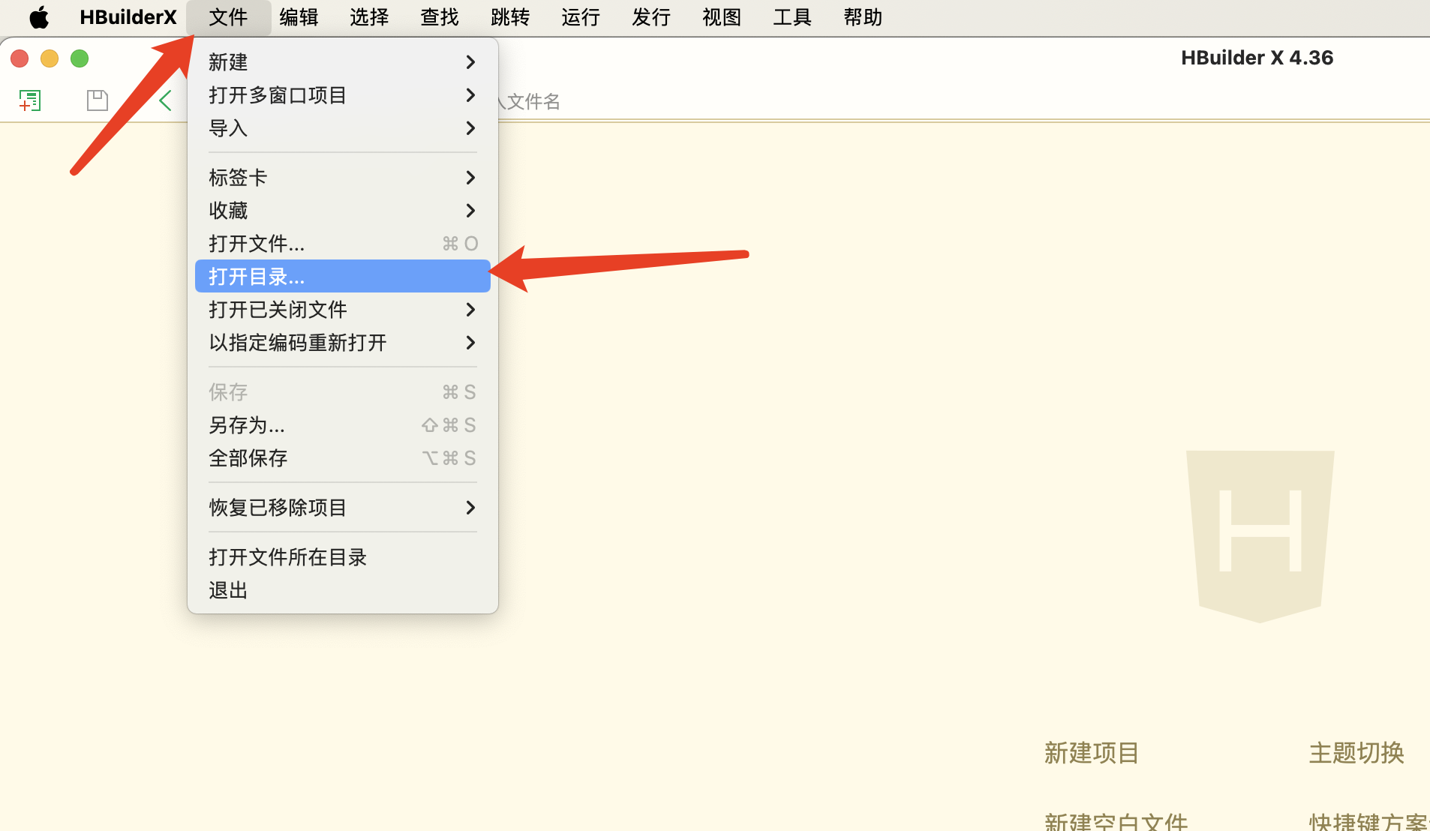Open the 选择 menu
The image size is (1430, 831).
pos(369,17)
